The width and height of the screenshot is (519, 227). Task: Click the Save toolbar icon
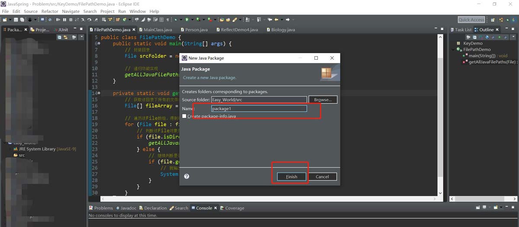pyautogui.click(x=16, y=19)
